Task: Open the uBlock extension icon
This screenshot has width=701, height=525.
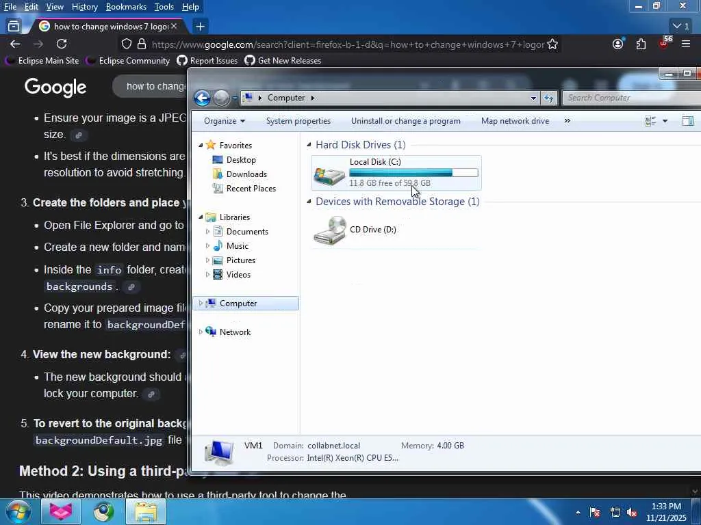Action: click(664, 43)
